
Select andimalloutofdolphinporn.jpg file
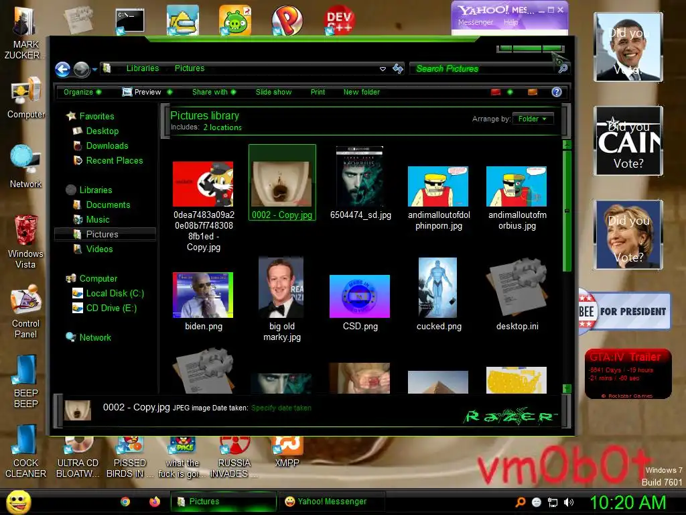click(438, 198)
